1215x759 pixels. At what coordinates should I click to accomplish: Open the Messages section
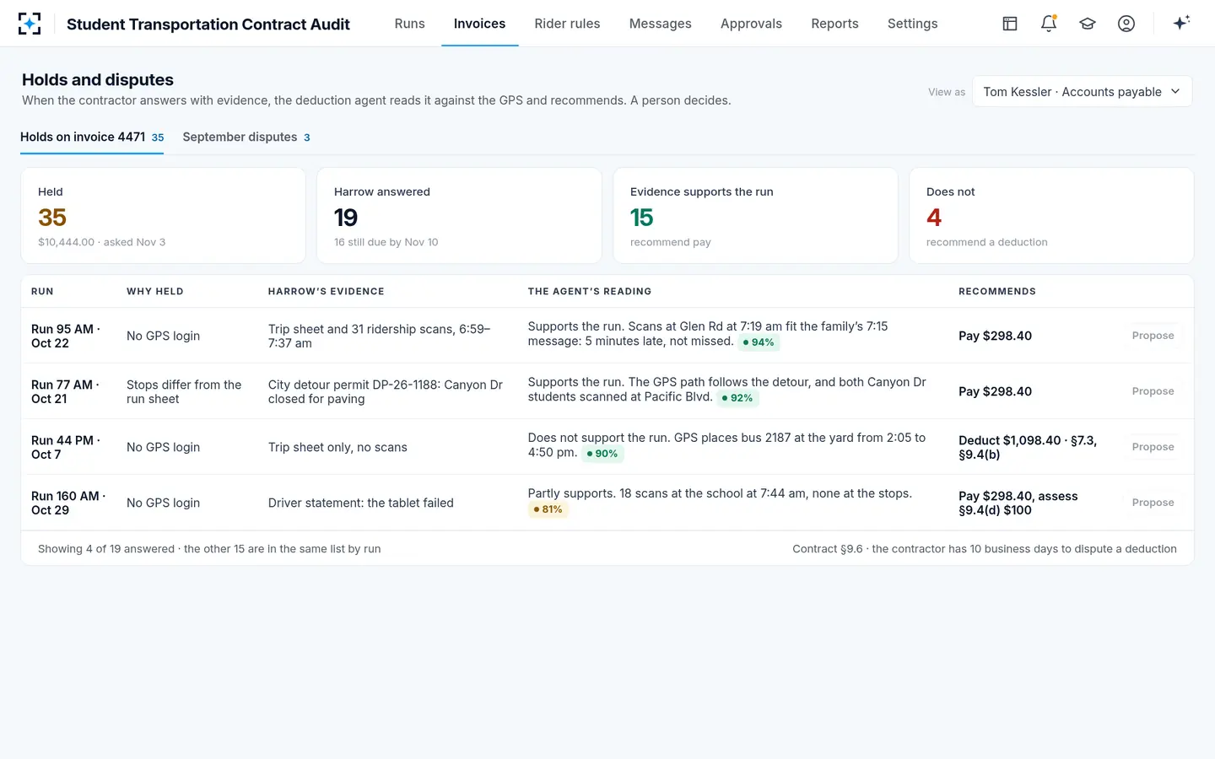click(x=661, y=24)
